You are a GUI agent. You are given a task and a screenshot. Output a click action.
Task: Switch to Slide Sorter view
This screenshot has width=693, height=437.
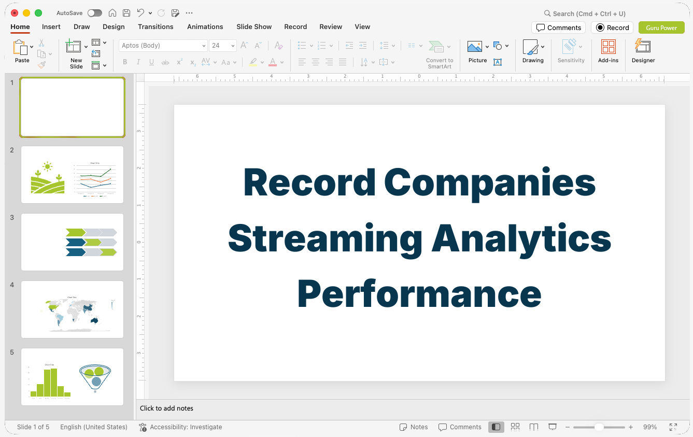point(515,427)
